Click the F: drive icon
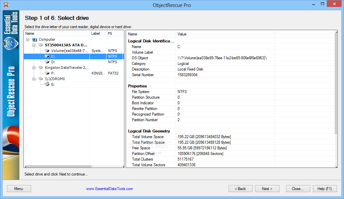 (47, 74)
